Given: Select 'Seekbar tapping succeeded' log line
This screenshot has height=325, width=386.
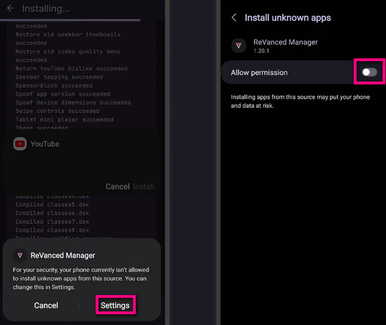Looking at the screenshot, I should 60,77.
